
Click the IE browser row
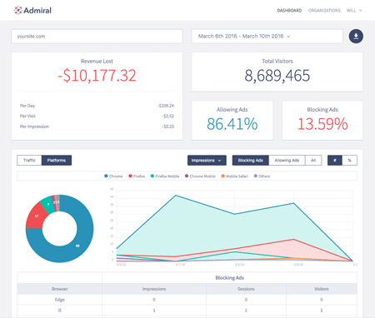coord(187,311)
